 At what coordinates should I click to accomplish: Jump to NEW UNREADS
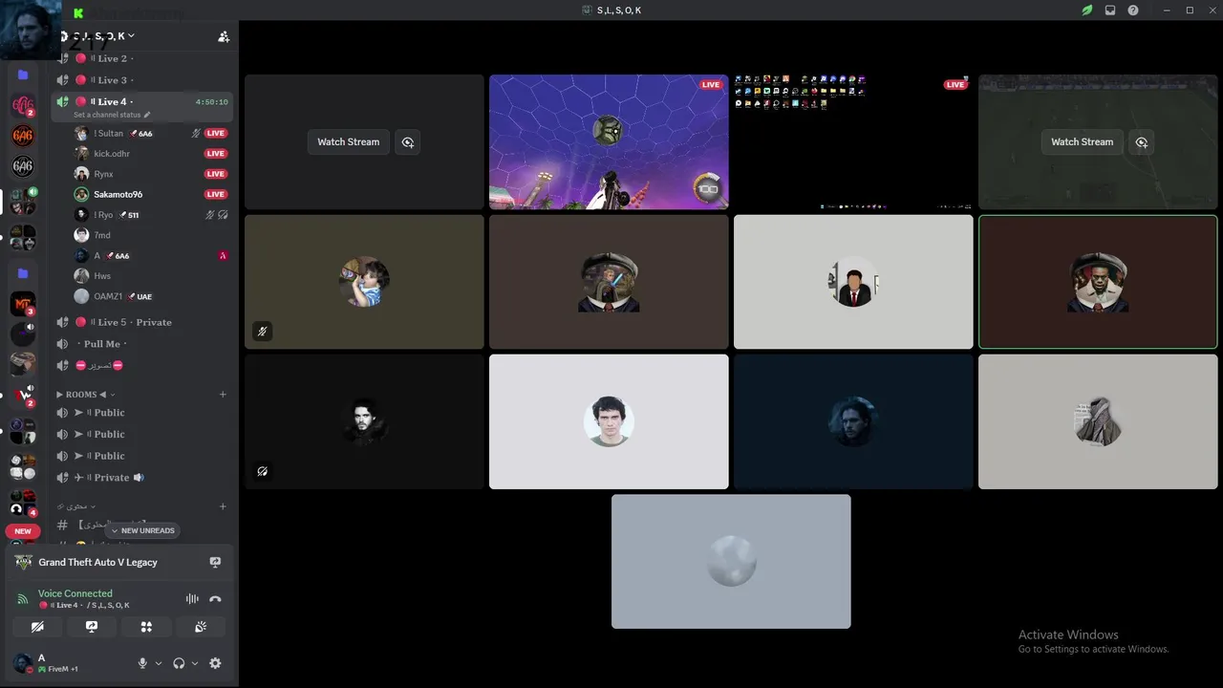click(142, 530)
